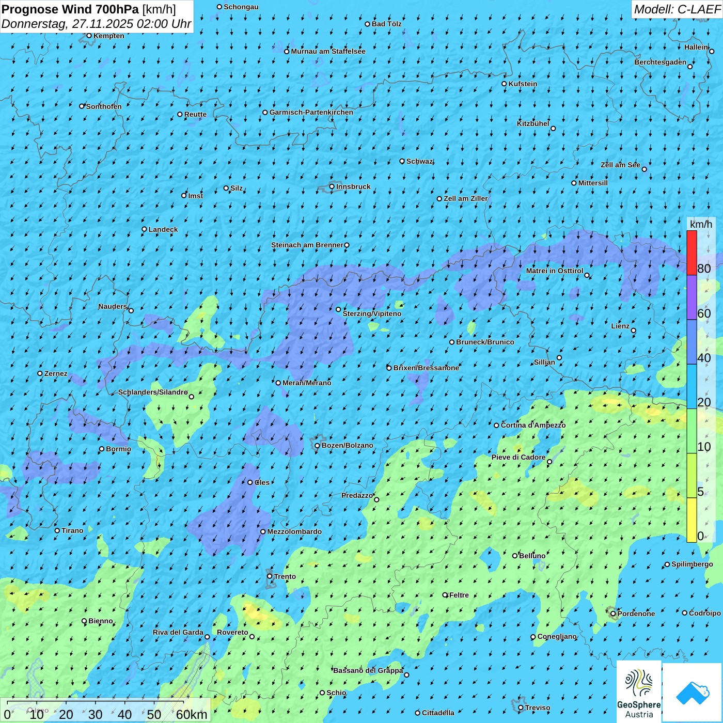Viewport: 723px width, 723px height.
Task: Pick the yellow 0–5 km/h legend color
Action: tap(691, 520)
